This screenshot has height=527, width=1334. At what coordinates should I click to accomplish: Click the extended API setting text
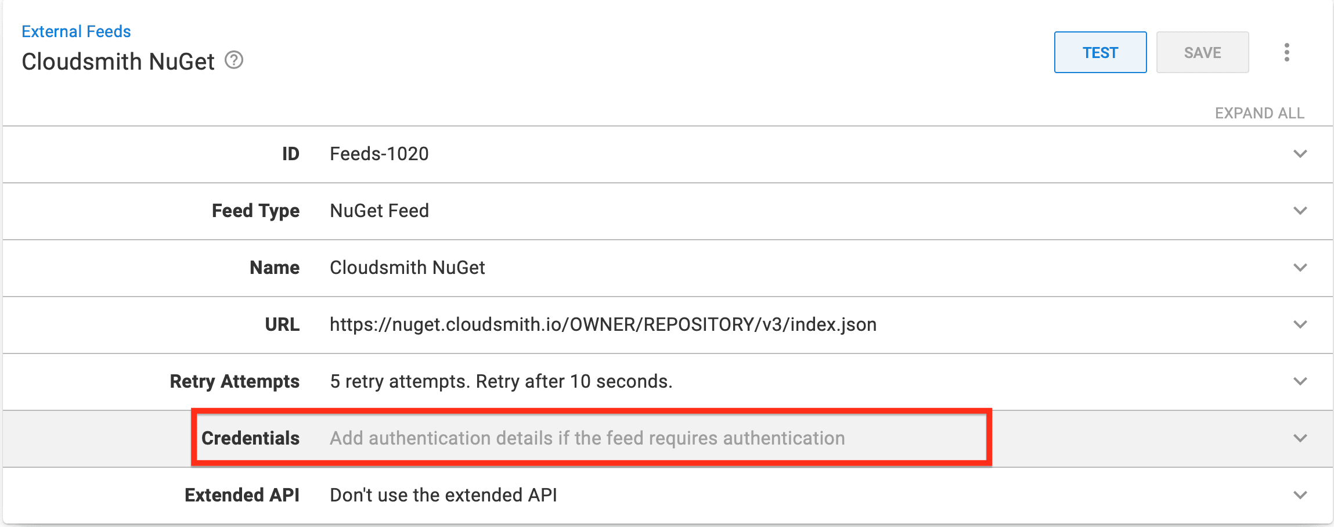point(443,495)
